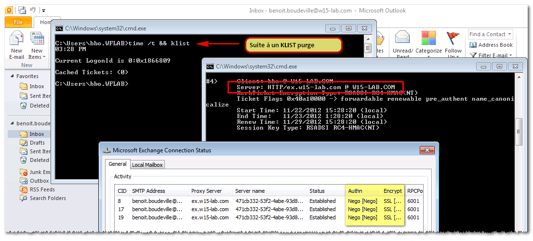Sort by the Proxy Server column

pos(211,191)
